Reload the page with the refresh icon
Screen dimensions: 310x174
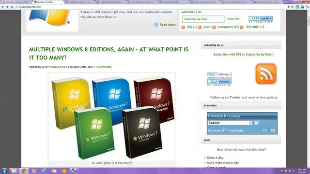click(x=12, y=7)
